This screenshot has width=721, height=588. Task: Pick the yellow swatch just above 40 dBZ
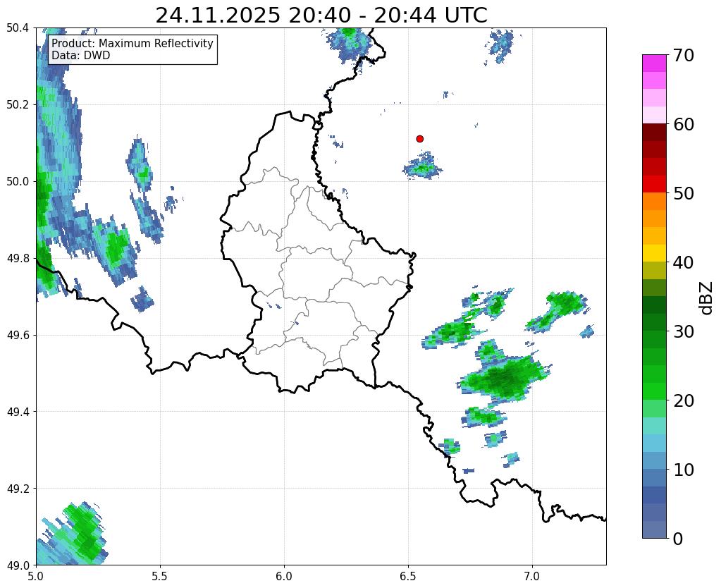(x=654, y=253)
